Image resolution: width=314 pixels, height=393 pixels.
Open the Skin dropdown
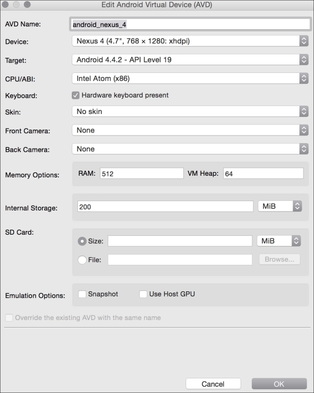(x=190, y=111)
